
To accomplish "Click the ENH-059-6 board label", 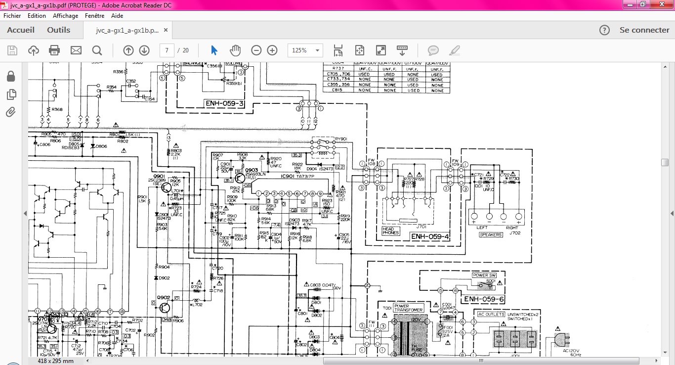I will [x=484, y=299].
